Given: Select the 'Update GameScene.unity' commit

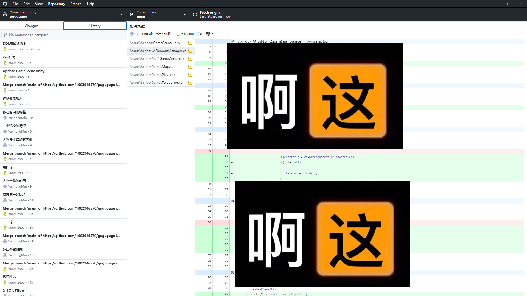Looking at the screenshot, I should pos(63,74).
